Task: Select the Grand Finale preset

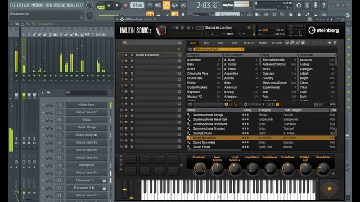Action: 201,147
